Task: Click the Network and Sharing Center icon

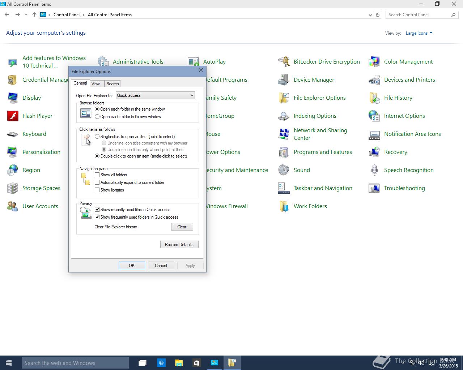Action: pos(284,134)
